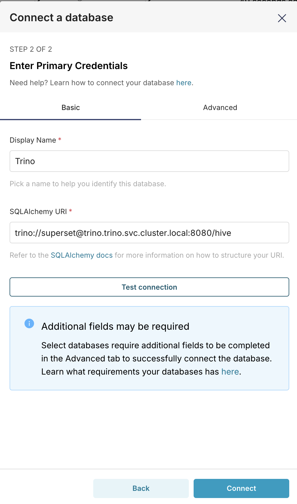Image resolution: width=297 pixels, height=504 pixels.
Task: Open the "here" help link under the heading
Action: point(183,83)
